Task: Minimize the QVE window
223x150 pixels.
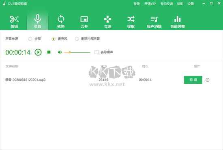Action: pos(204,3)
